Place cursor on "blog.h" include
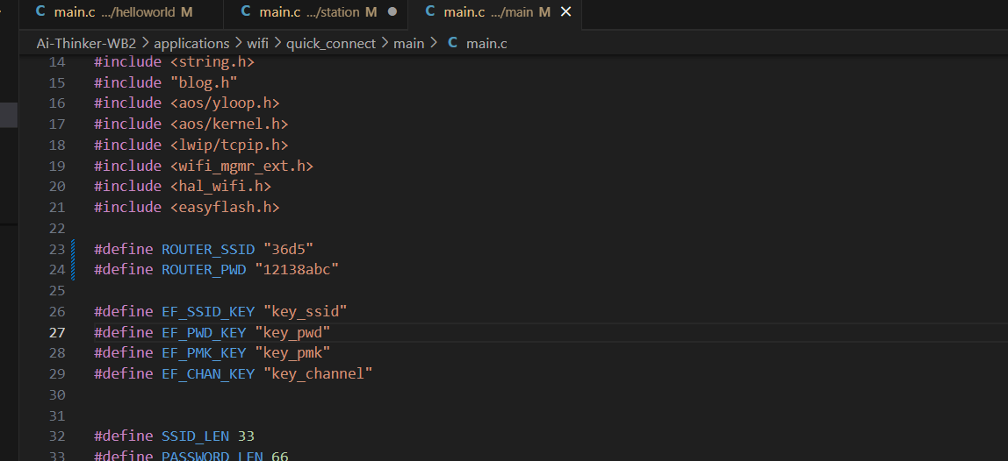This screenshot has height=461, width=1008. [x=204, y=83]
